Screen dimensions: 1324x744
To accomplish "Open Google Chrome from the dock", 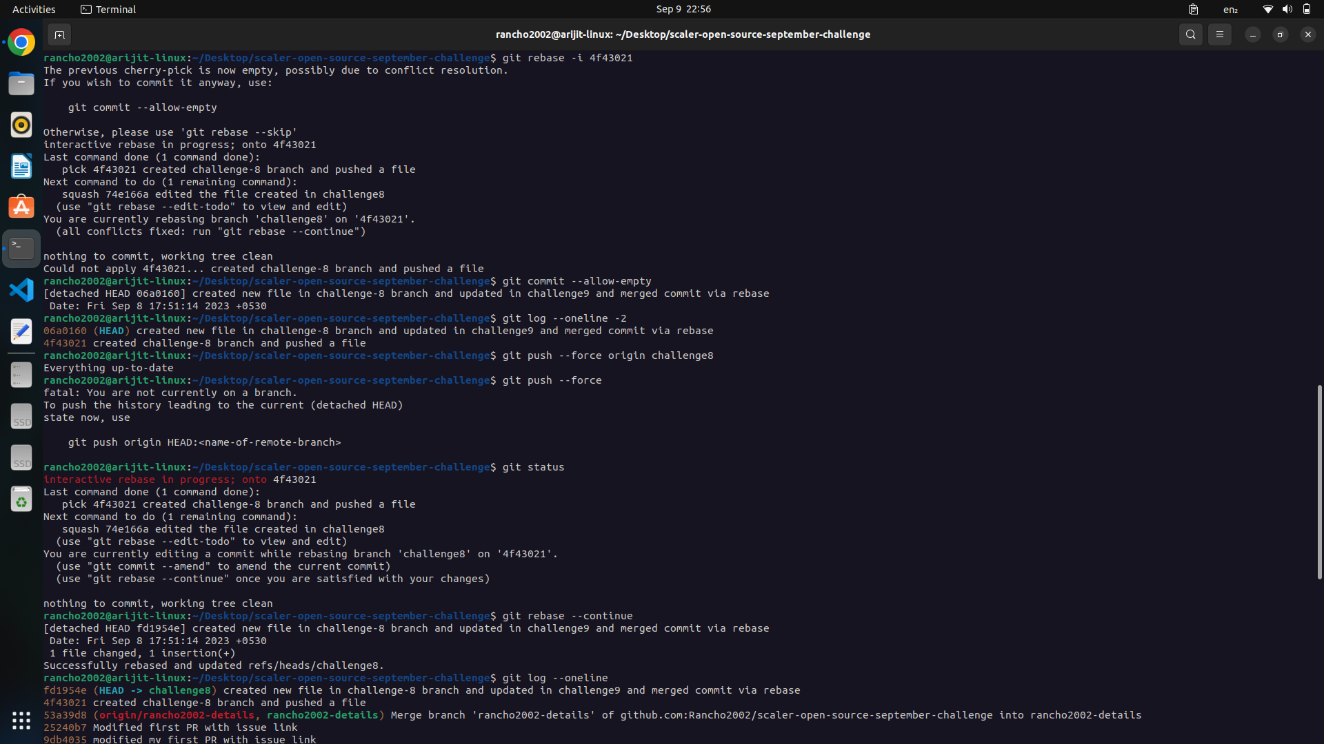I will (x=21, y=42).
